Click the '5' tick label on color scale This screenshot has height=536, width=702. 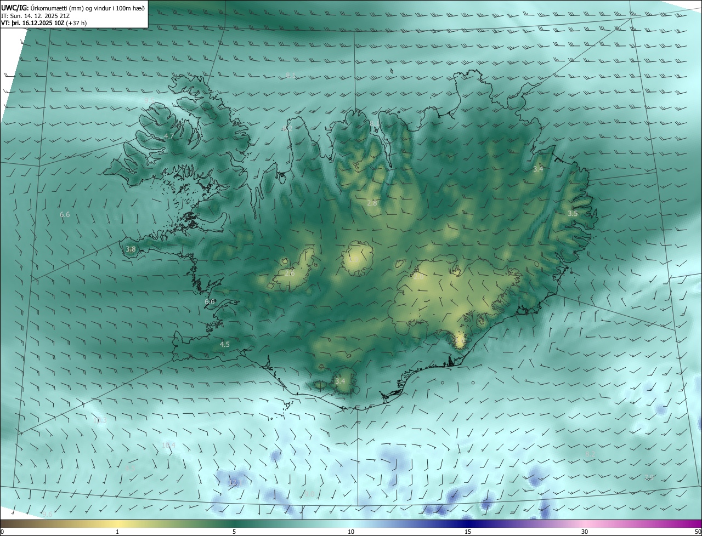tap(234, 532)
